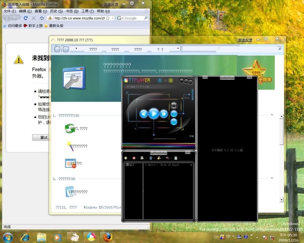Click the search field in the 2008.10 window
The image size is (304, 243).
click(x=229, y=49)
